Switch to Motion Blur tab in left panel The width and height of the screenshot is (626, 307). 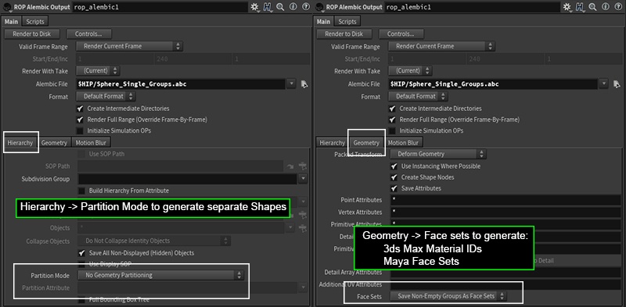[91, 142]
